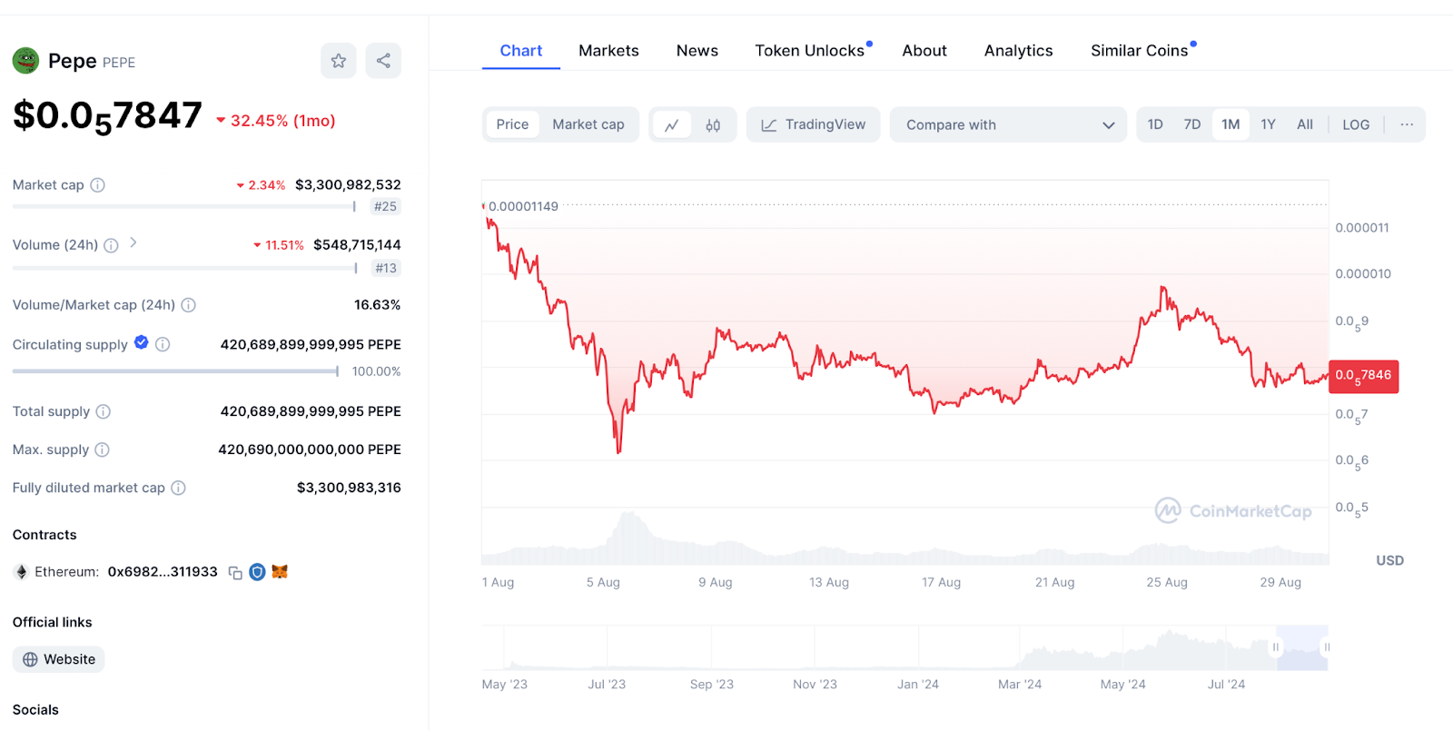1453x731 pixels.
Task: Open Circulating supply info icon
Action: pyautogui.click(x=163, y=344)
